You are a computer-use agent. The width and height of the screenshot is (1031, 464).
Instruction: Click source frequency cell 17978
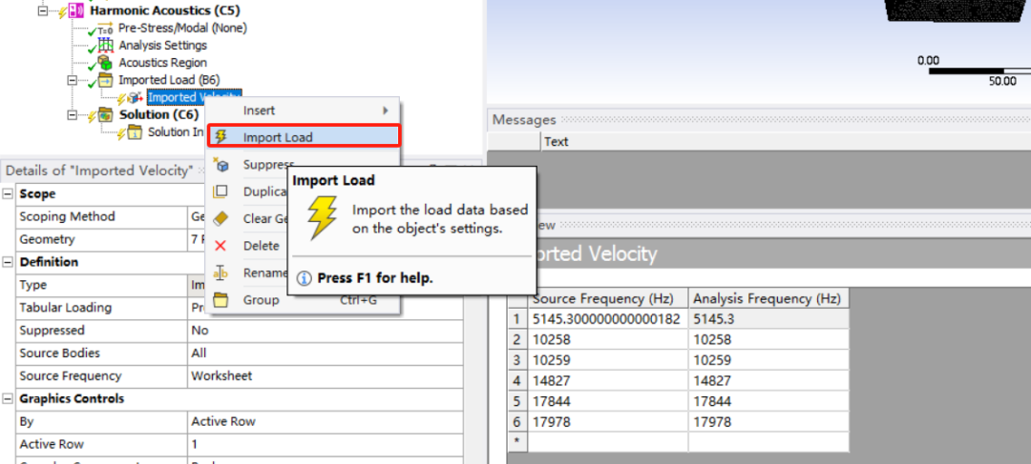click(x=608, y=421)
